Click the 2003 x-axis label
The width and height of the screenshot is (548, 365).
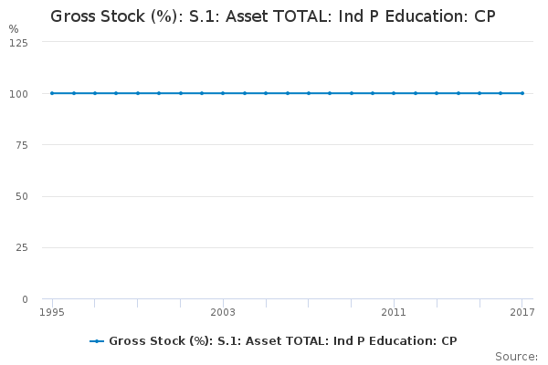tap(223, 312)
